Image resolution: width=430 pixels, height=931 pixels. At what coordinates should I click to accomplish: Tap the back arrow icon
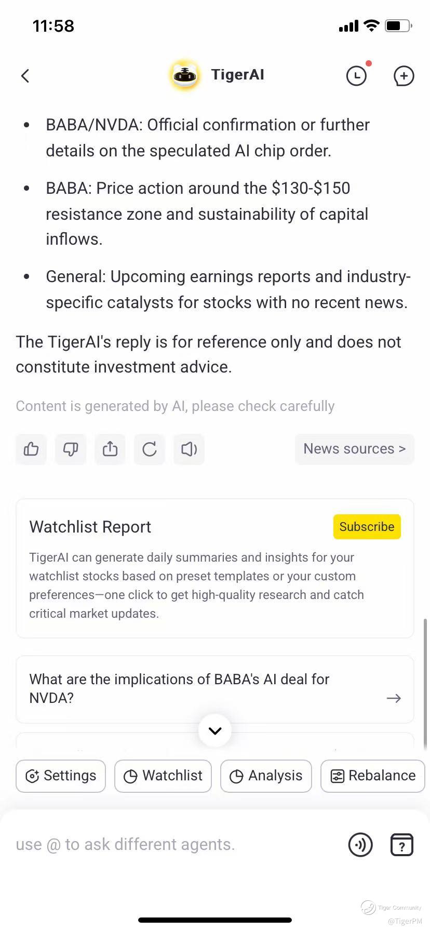click(25, 76)
